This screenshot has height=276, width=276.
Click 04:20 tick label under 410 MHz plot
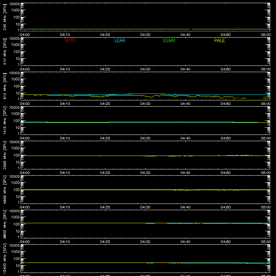105,69
